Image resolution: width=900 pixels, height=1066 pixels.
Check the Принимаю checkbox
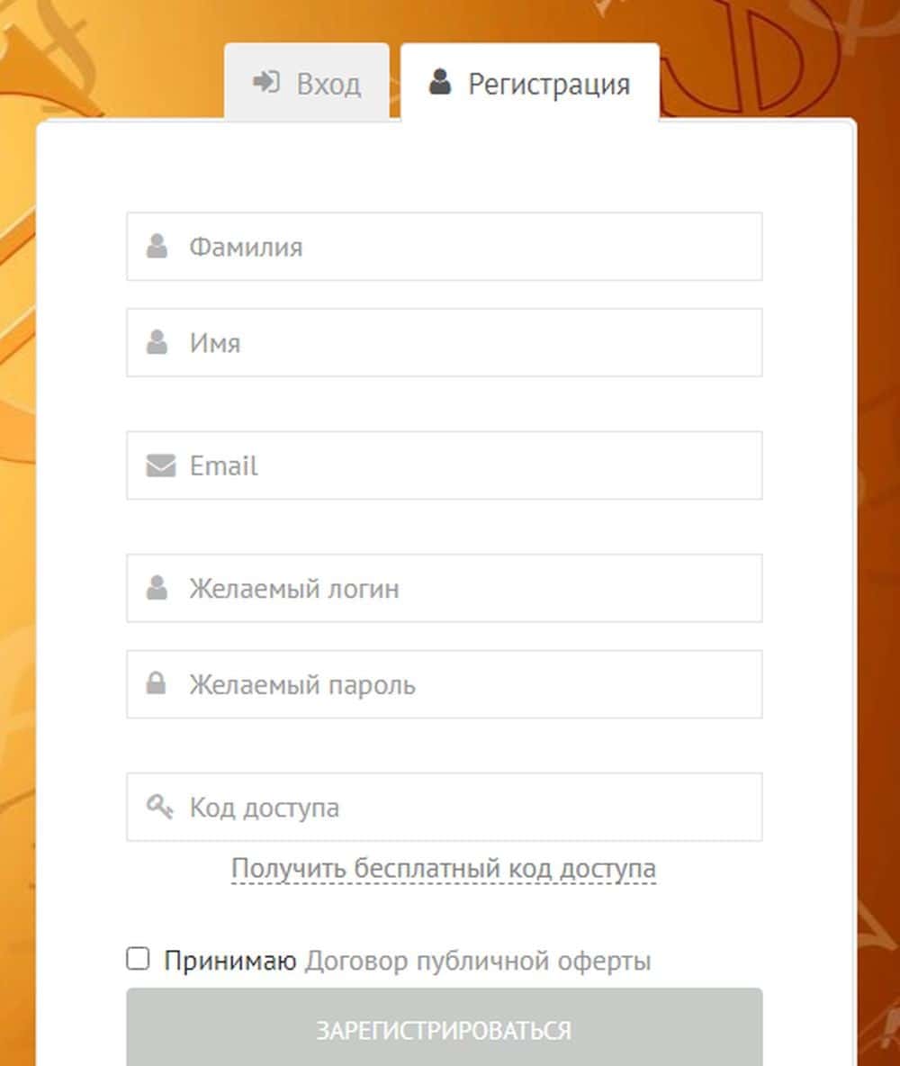(x=138, y=959)
